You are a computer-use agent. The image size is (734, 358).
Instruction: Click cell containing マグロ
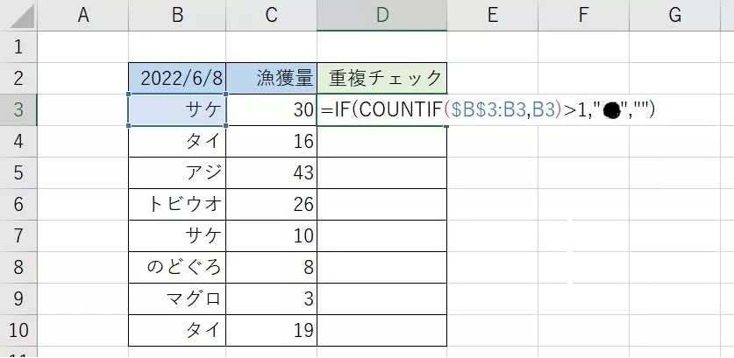tap(177, 299)
